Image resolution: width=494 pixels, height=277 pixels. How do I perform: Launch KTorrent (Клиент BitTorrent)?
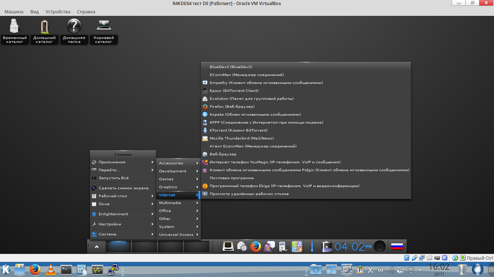(306, 131)
